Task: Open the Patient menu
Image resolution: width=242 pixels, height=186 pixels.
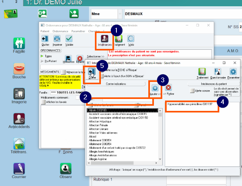Action: coord(45,31)
